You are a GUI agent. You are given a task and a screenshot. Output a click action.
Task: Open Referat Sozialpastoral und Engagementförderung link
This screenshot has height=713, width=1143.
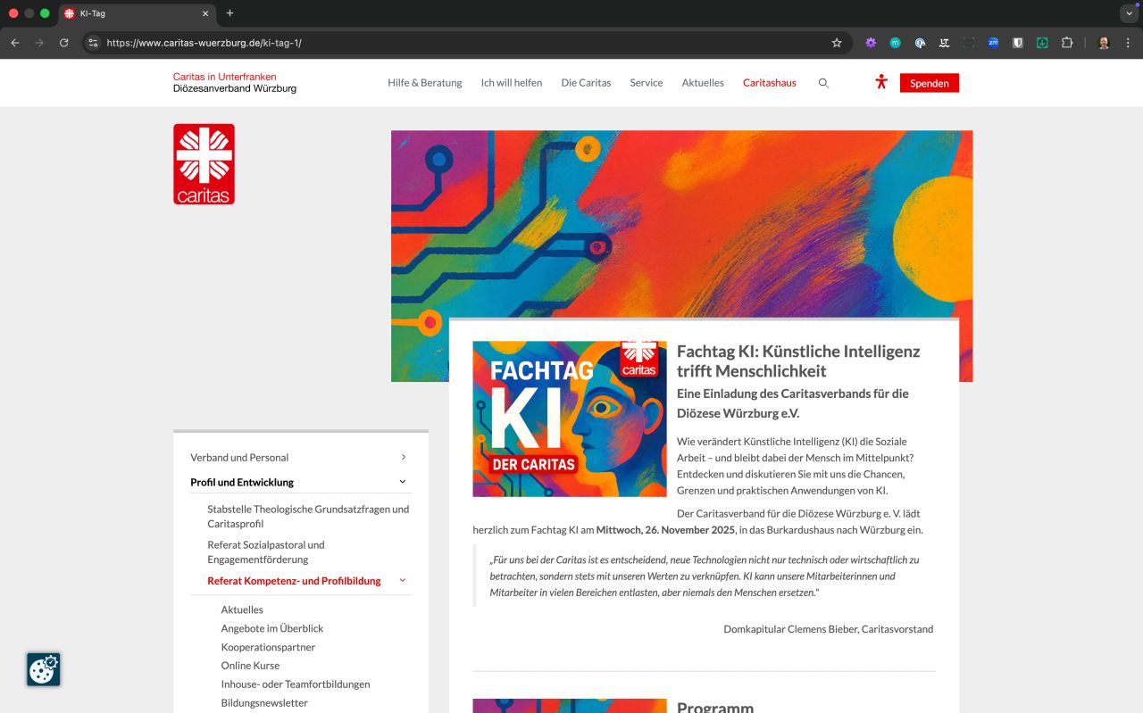click(266, 552)
